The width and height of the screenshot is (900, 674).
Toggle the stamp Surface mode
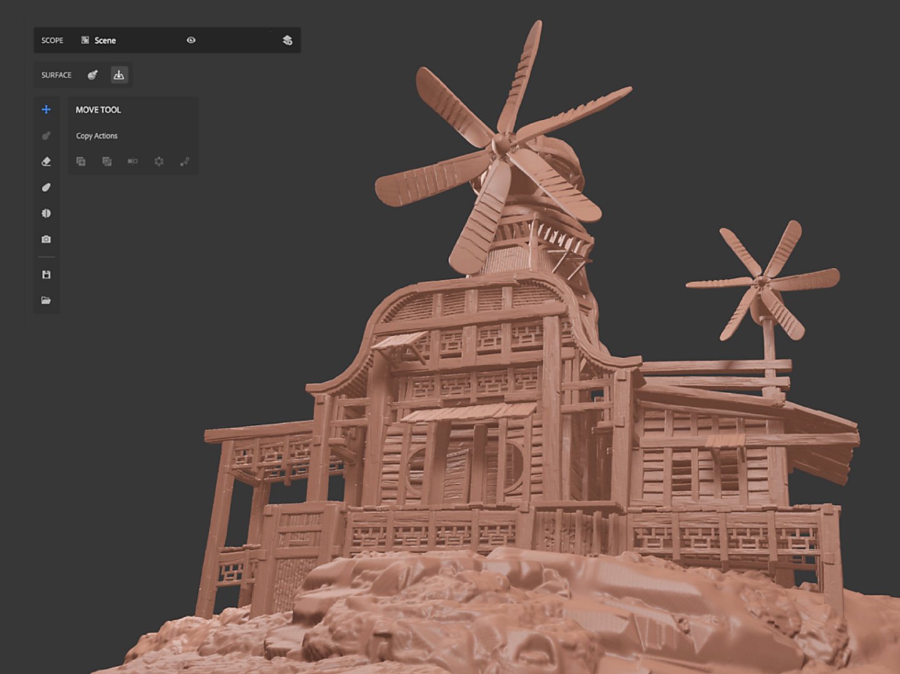pyautogui.click(x=119, y=75)
